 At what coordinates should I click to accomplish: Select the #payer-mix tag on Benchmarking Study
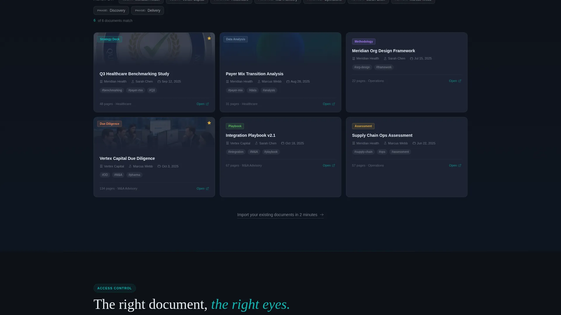pyautogui.click(x=136, y=90)
